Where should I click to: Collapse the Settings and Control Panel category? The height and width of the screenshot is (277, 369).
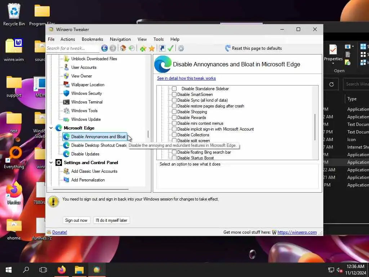click(x=51, y=163)
